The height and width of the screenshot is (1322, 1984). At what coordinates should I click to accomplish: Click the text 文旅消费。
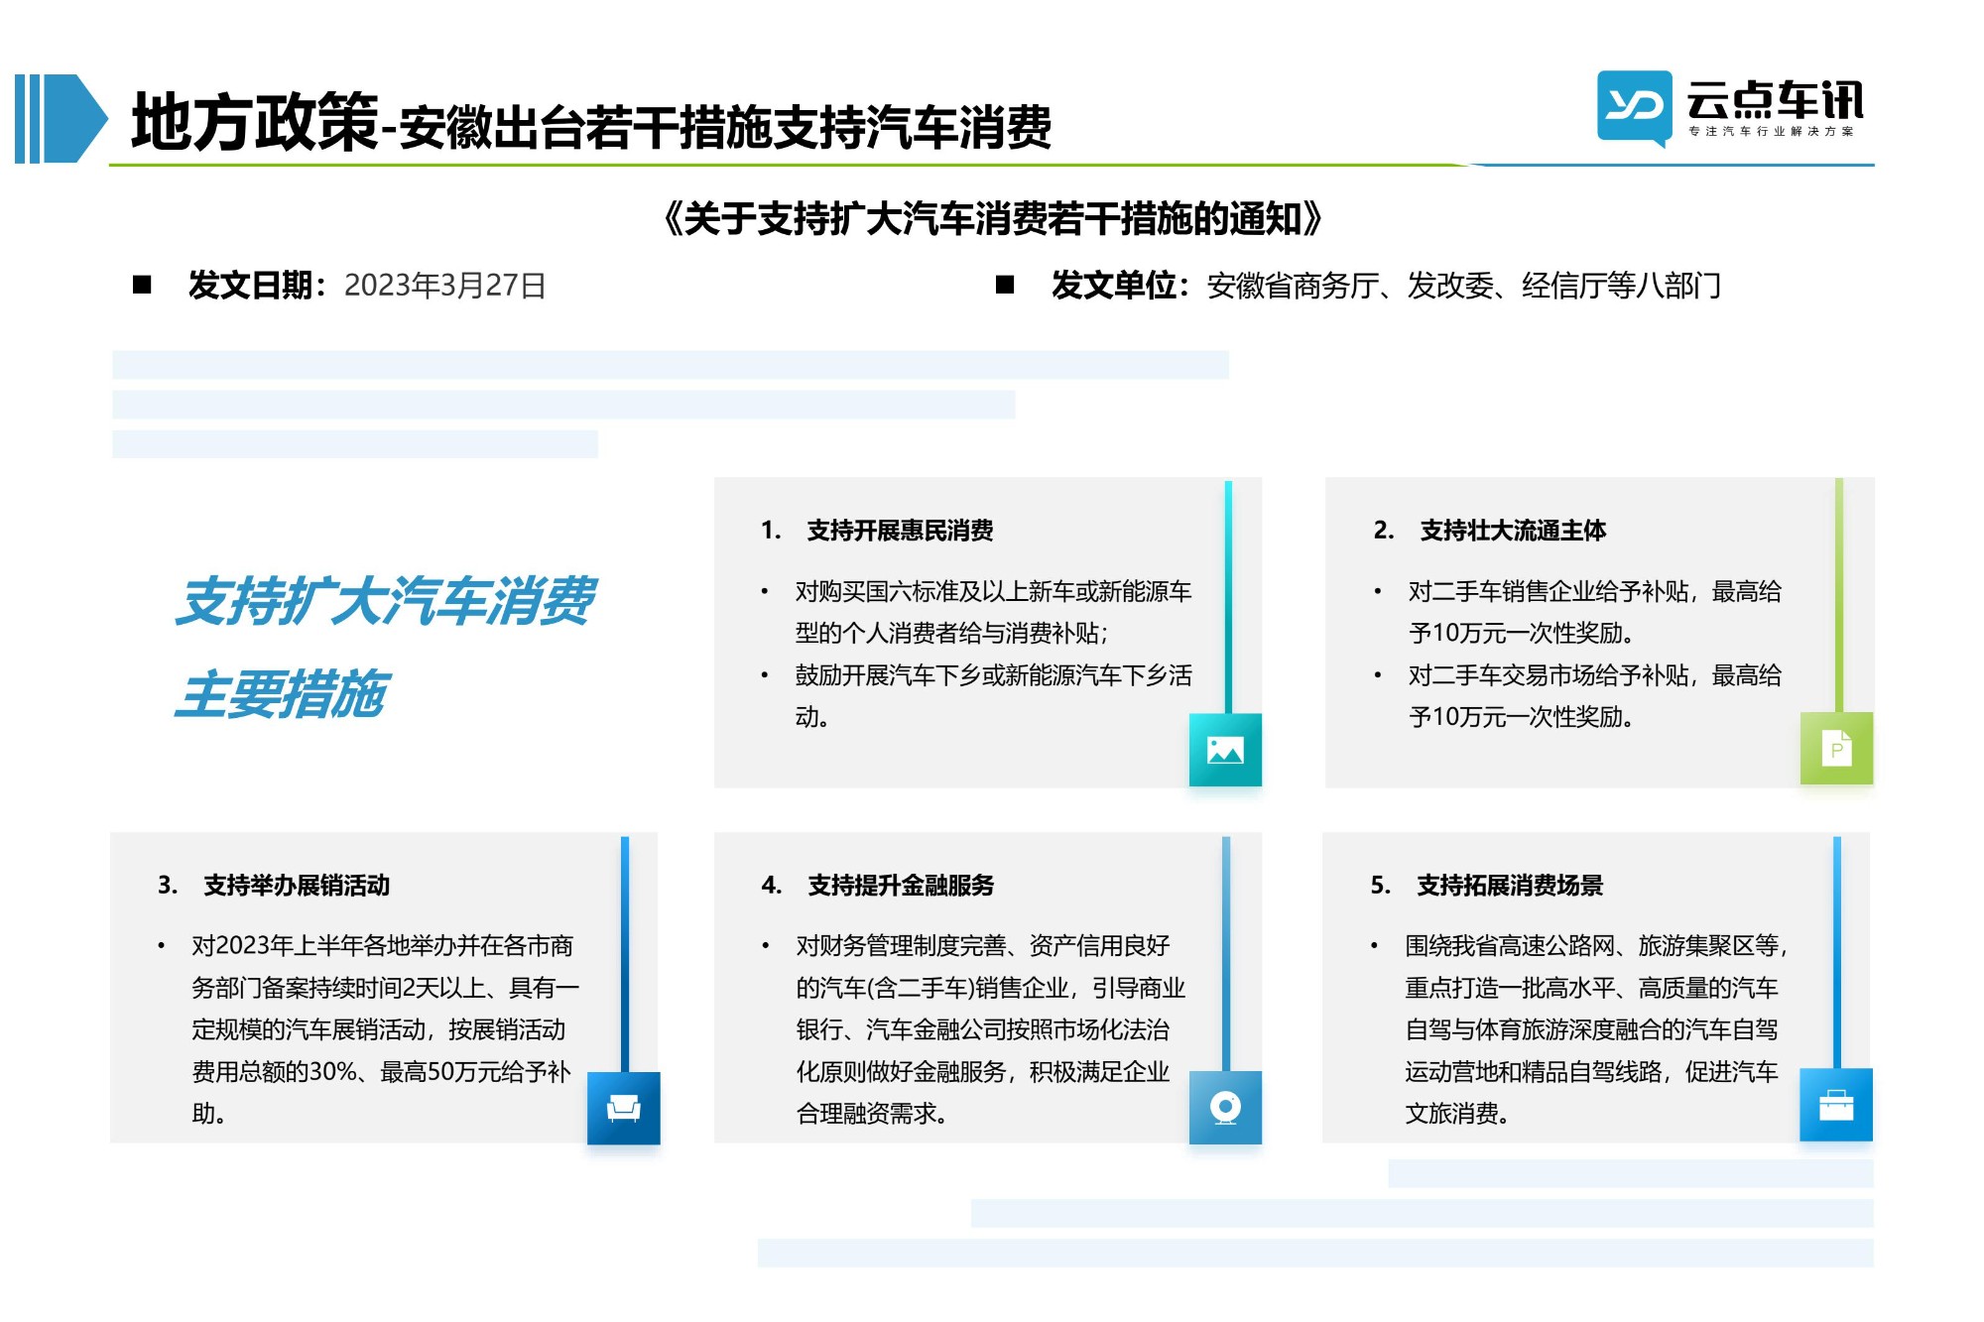[x=1457, y=1114]
